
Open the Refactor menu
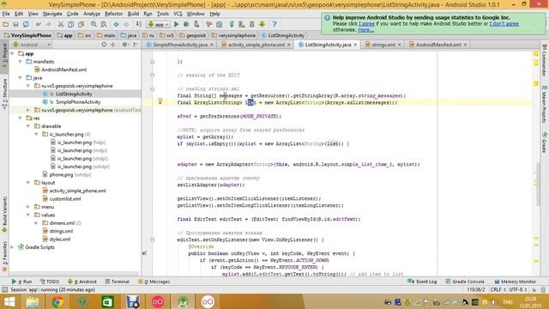point(114,14)
